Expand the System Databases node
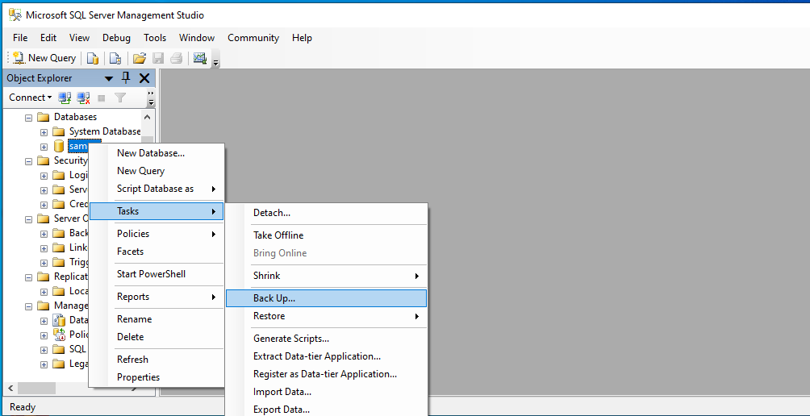The height and width of the screenshot is (416, 810). click(44, 132)
